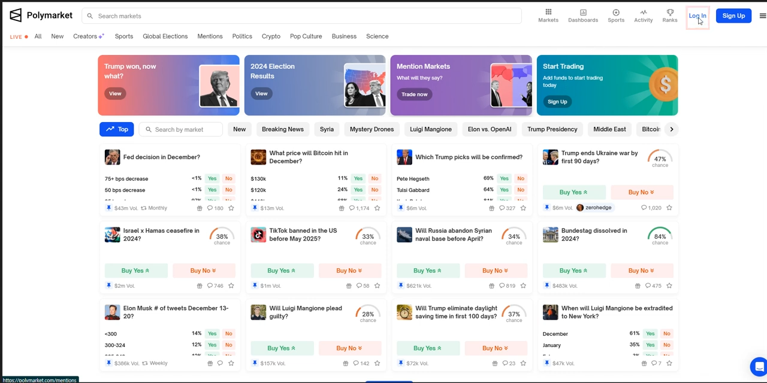The width and height of the screenshot is (767, 383).
Task: Open the Top sort selector
Action: 117,129
